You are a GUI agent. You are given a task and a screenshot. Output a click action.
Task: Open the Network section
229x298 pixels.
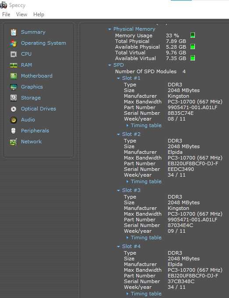coord(31,142)
